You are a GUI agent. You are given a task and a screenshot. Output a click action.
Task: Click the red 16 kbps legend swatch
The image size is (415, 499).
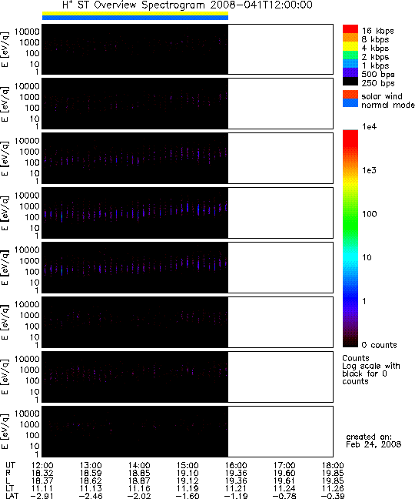350,29
